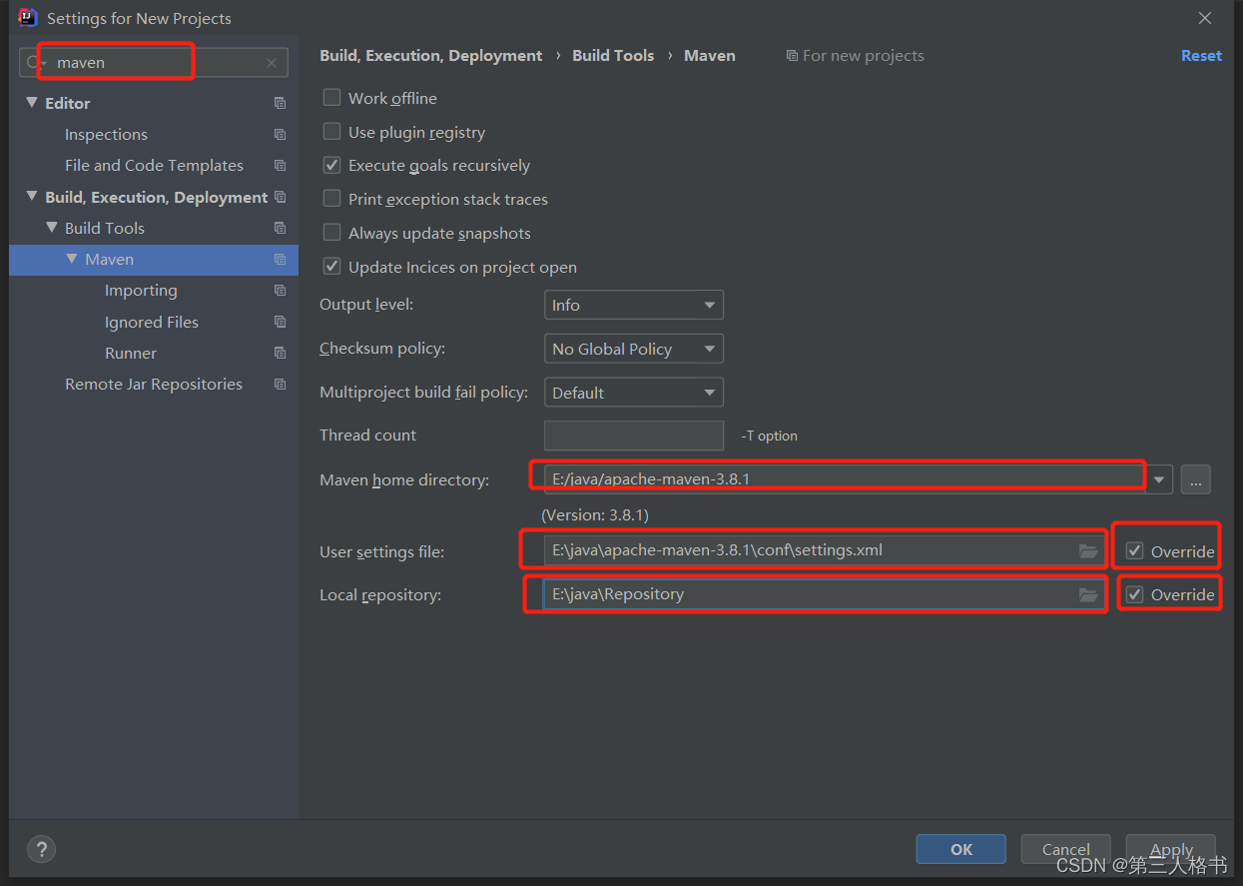Screen dimensions: 1243x886
Task: Open Importing settings under Maven
Action: (141, 290)
